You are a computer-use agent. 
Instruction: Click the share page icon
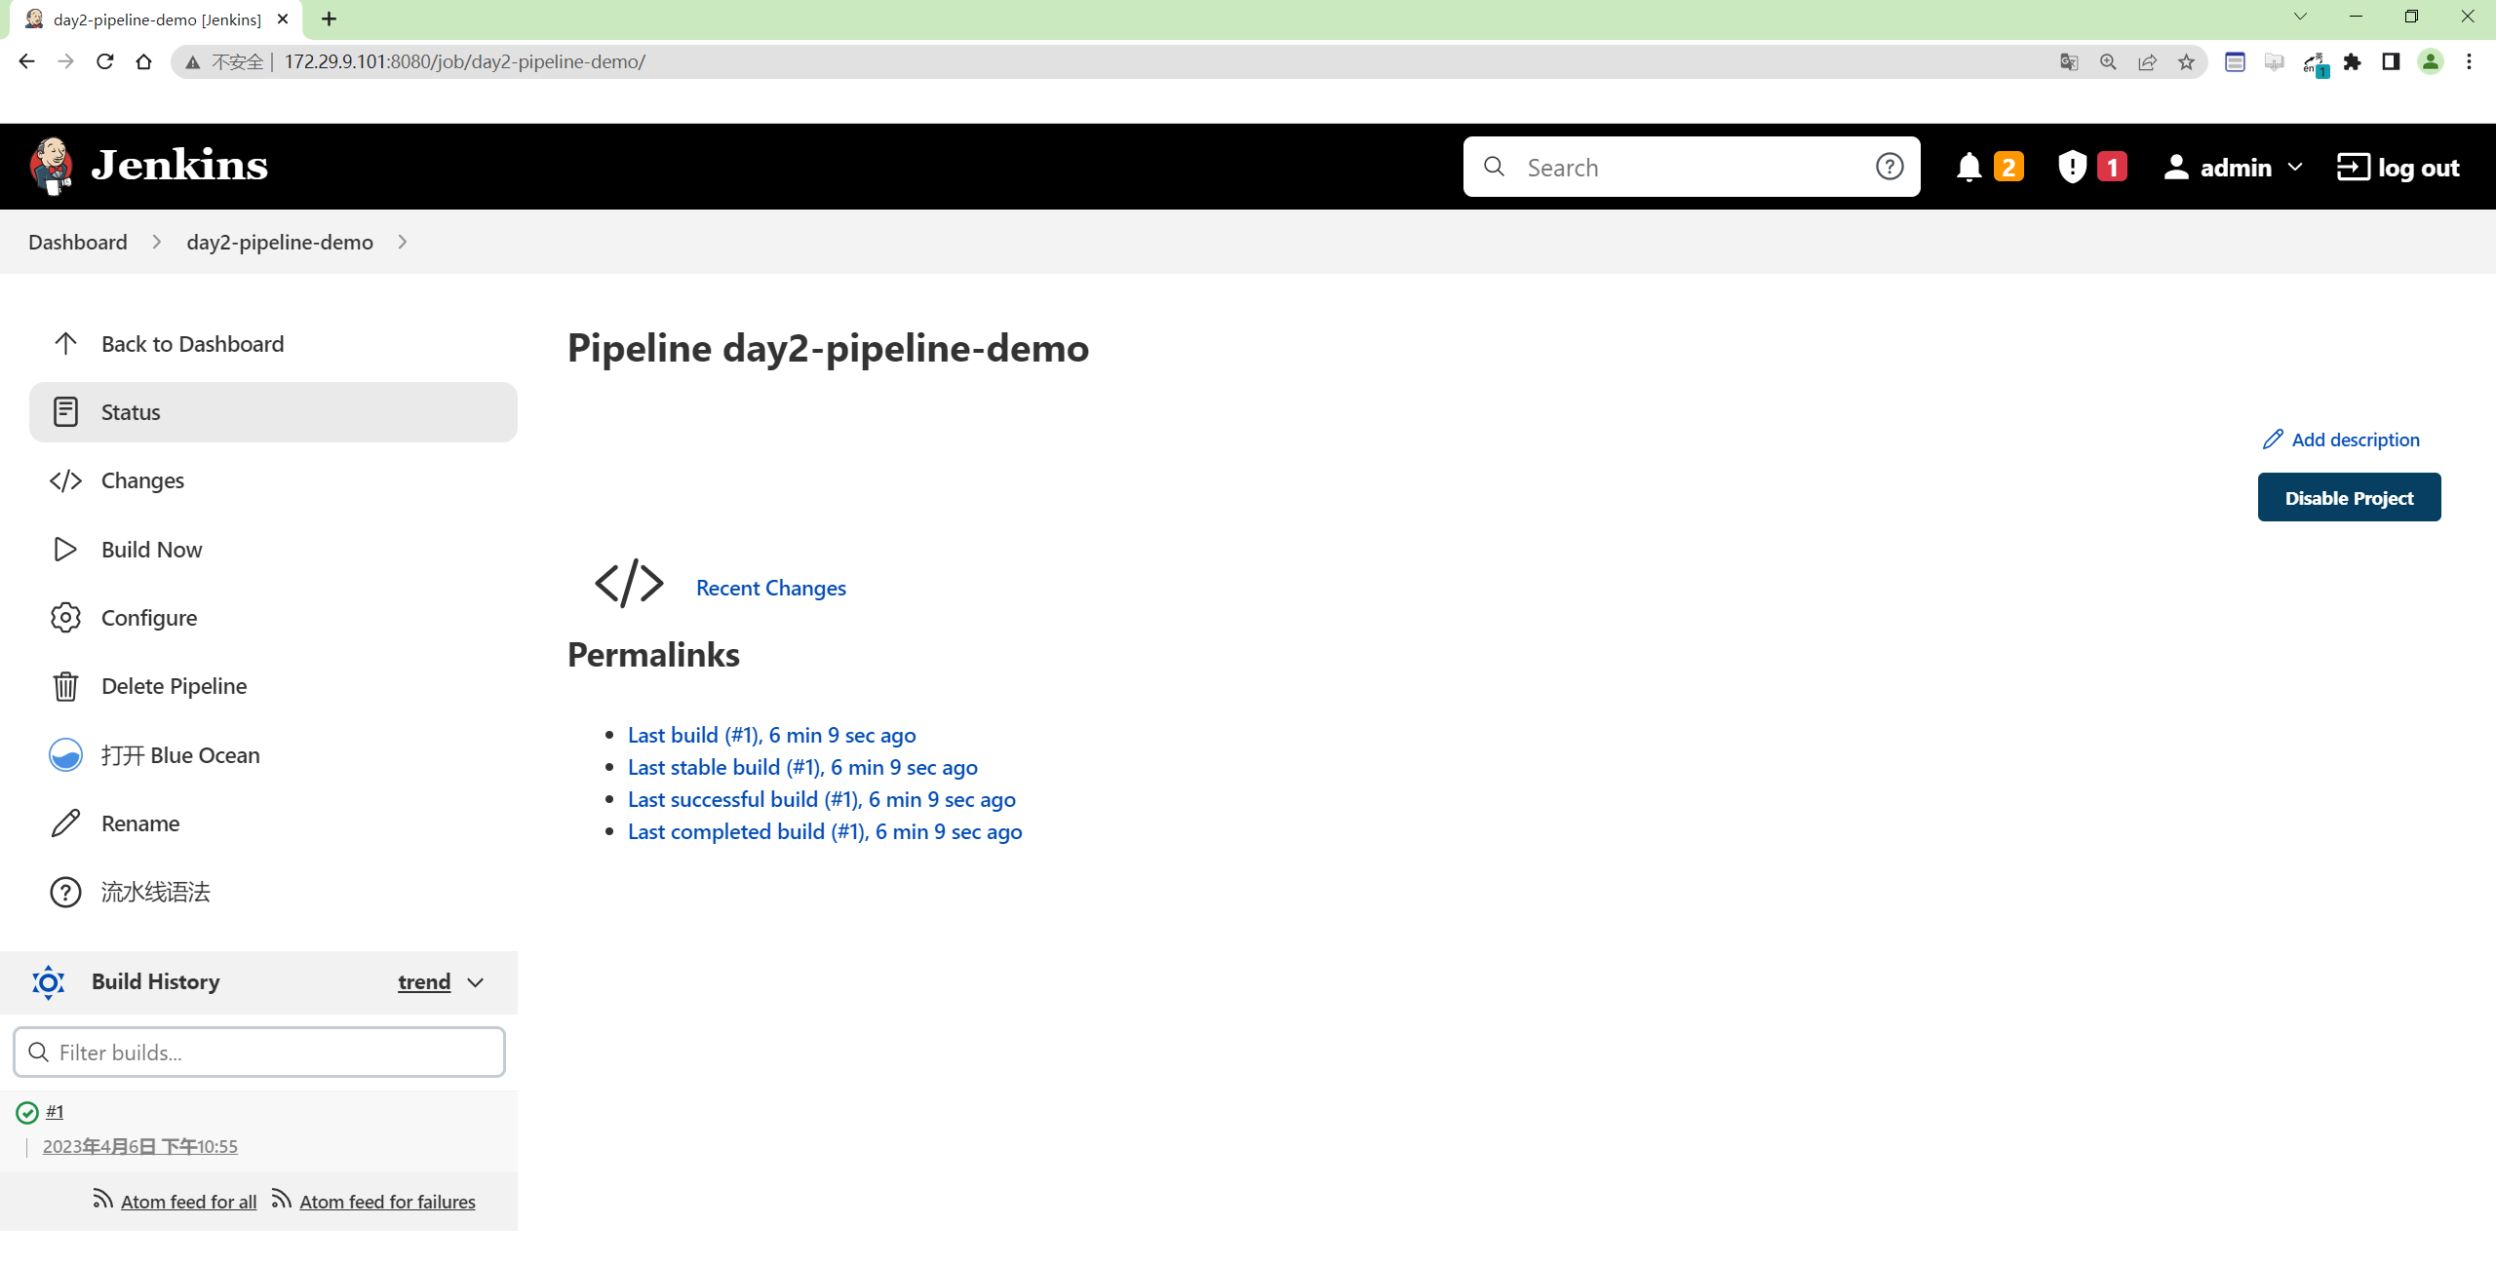pyautogui.click(x=2147, y=61)
